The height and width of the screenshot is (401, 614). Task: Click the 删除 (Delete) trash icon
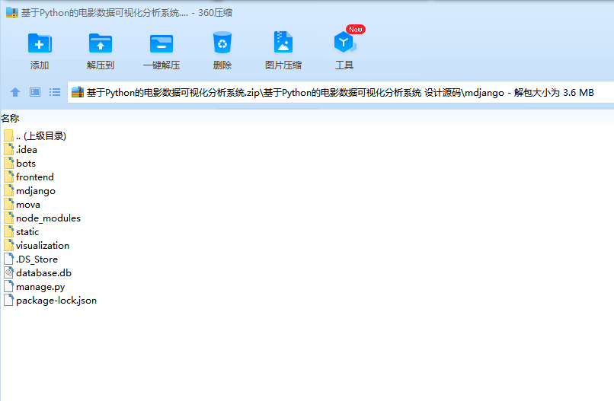tap(222, 43)
